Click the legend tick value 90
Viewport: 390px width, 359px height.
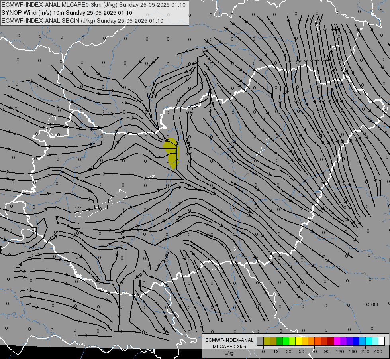pyautogui.click(x=327, y=351)
